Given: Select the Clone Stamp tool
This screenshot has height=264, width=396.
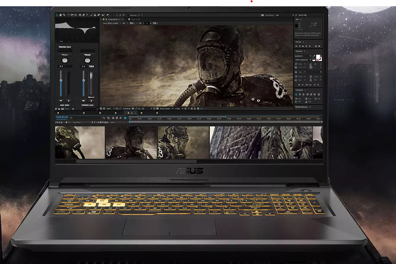Looking at the screenshot, I should (95, 15).
